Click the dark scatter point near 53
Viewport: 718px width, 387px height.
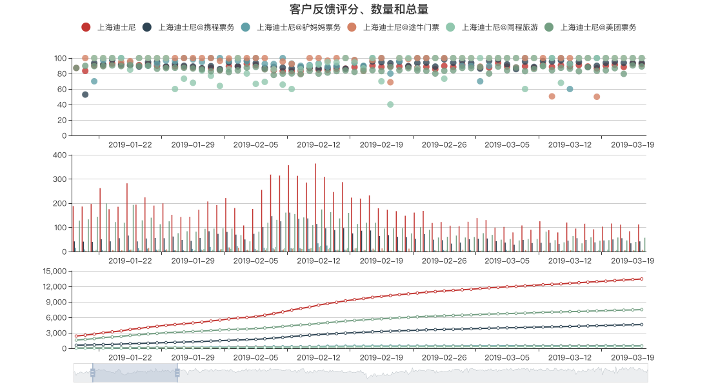click(85, 94)
